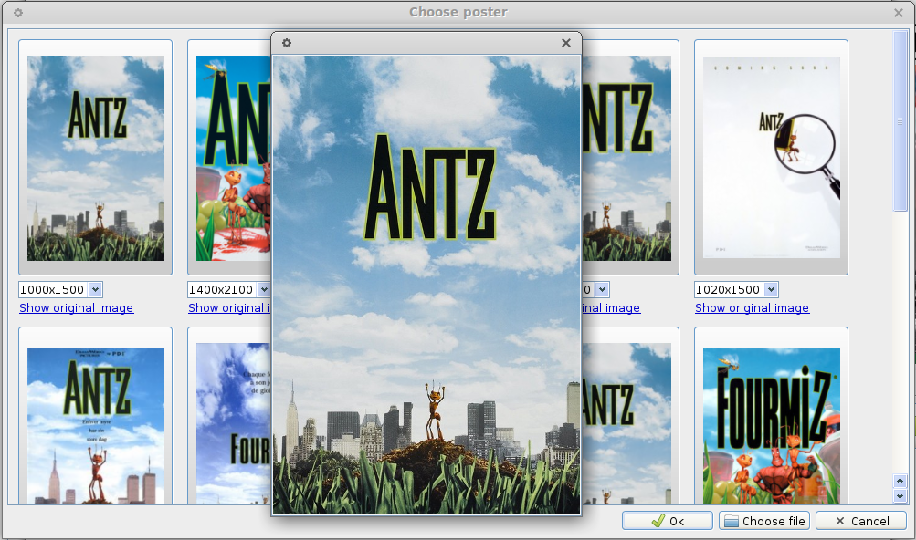This screenshot has width=916, height=540.
Task: Show original image for the 1400x2100 poster
Action: 229,307
